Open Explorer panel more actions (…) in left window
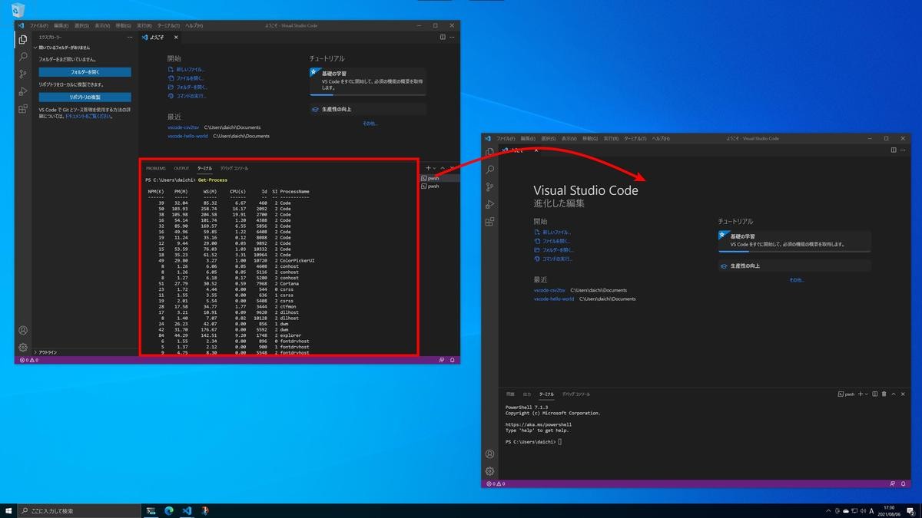 tap(129, 37)
